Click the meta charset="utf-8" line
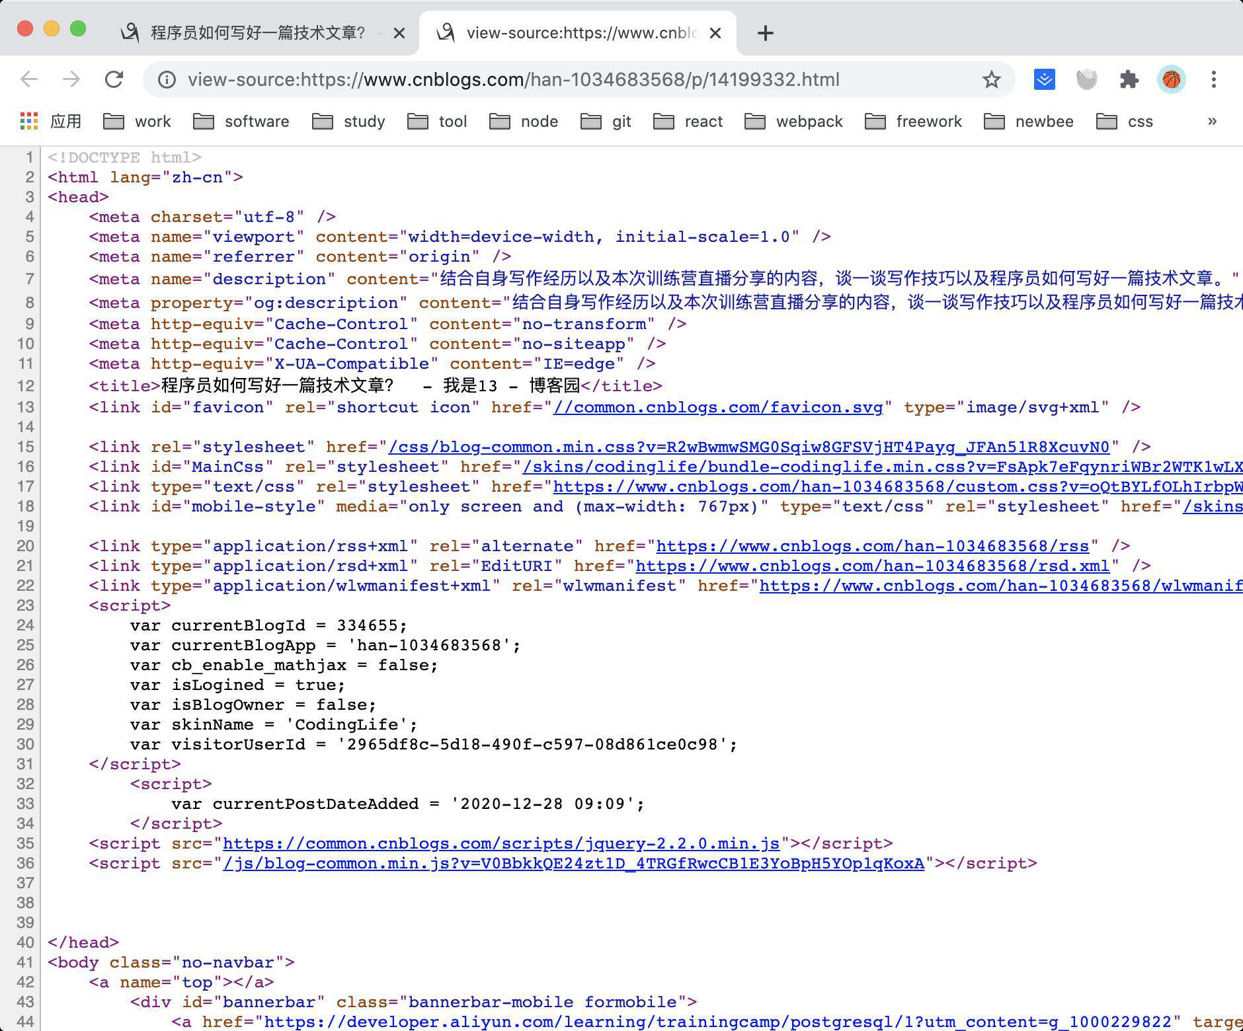The height and width of the screenshot is (1031, 1243). (213, 217)
